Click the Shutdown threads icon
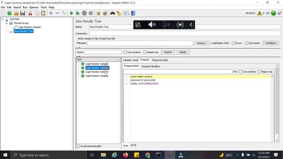 (x=91, y=13)
